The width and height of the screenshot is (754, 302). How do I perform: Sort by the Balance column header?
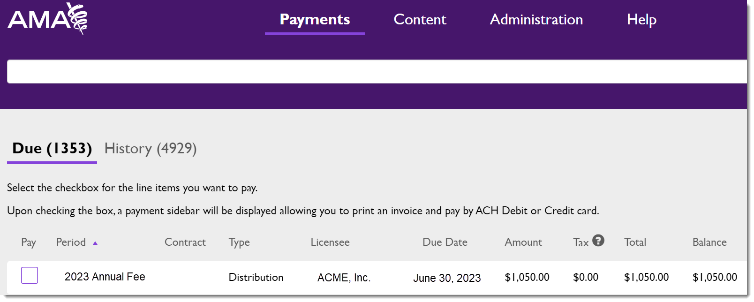coord(709,242)
